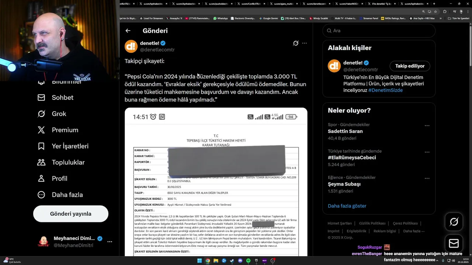Open Chrome from the taskbar
The width and height of the screenshot is (472, 265).
[x=208, y=261]
